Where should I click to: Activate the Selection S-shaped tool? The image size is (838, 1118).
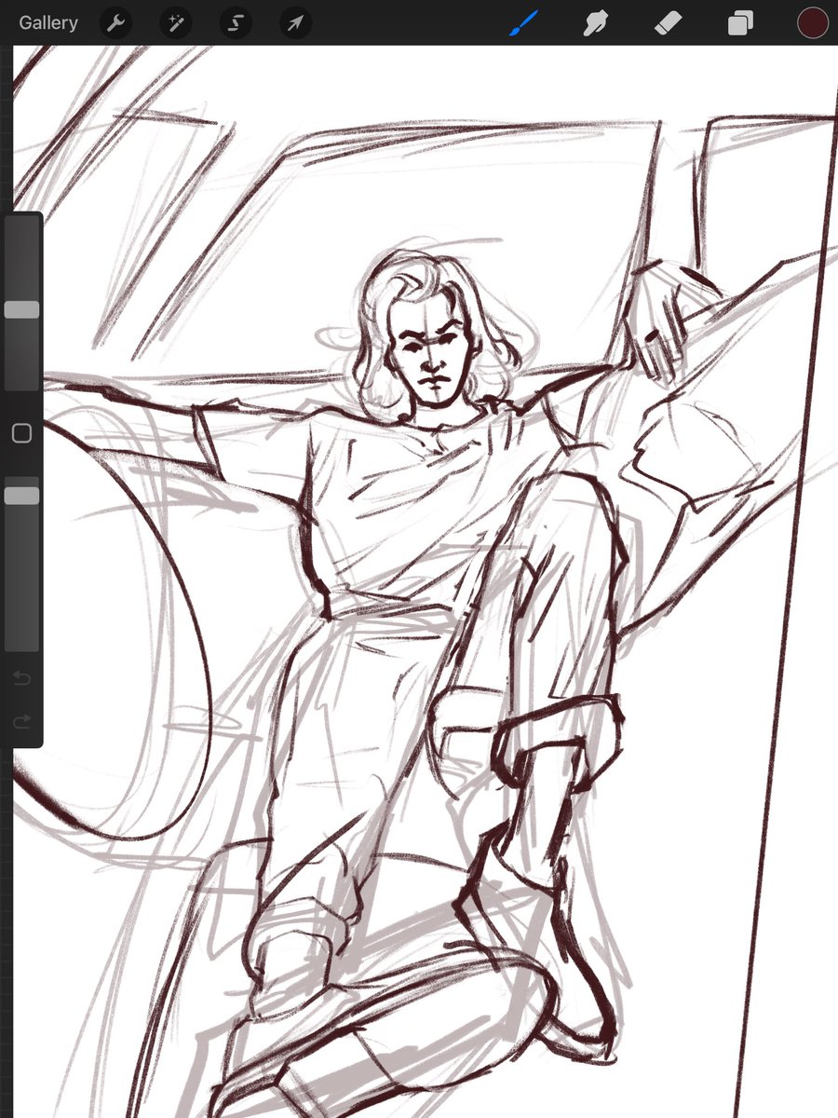click(x=236, y=23)
